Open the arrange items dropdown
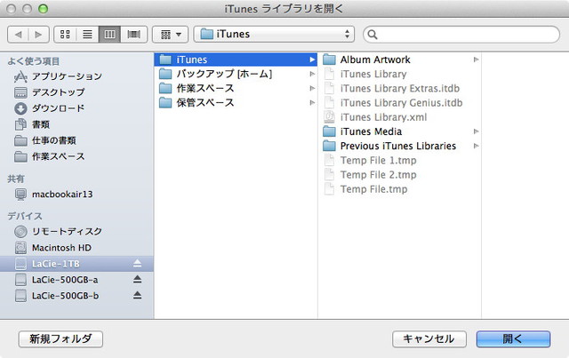569x358 pixels. pyautogui.click(x=170, y=35)
